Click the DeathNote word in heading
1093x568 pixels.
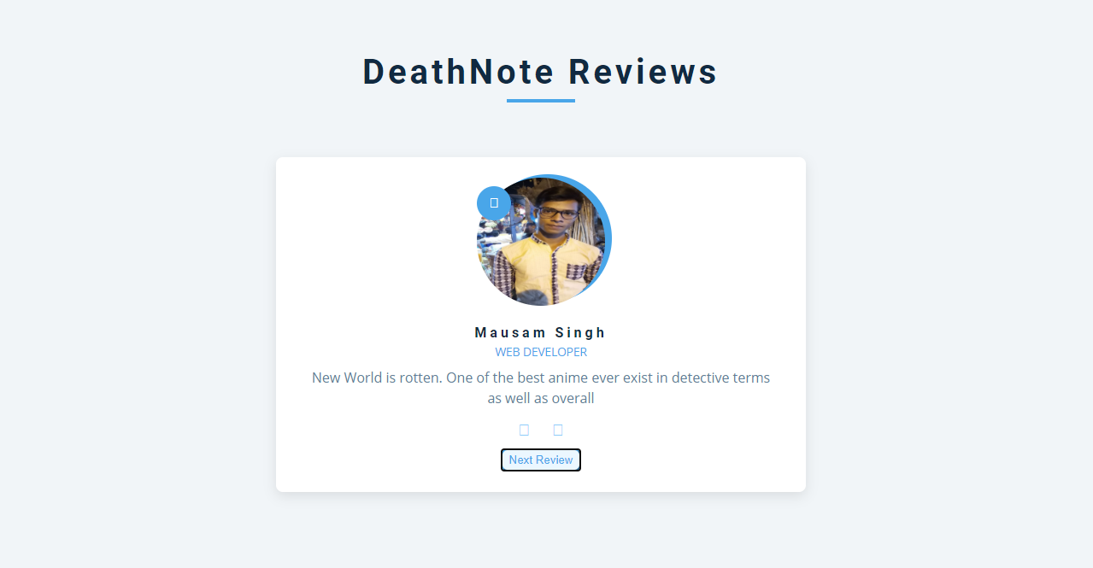(x=459, y=72)
